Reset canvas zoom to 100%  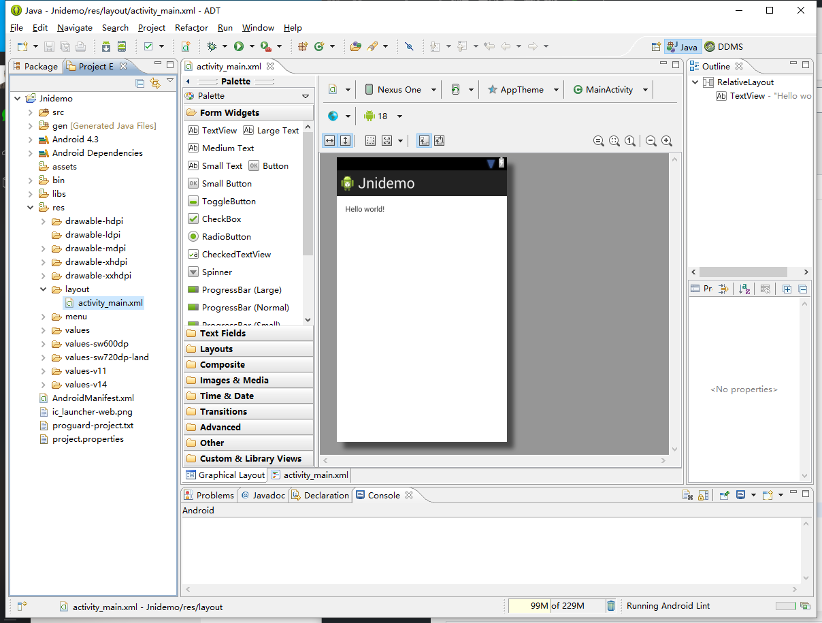click(x=630, y=141)
